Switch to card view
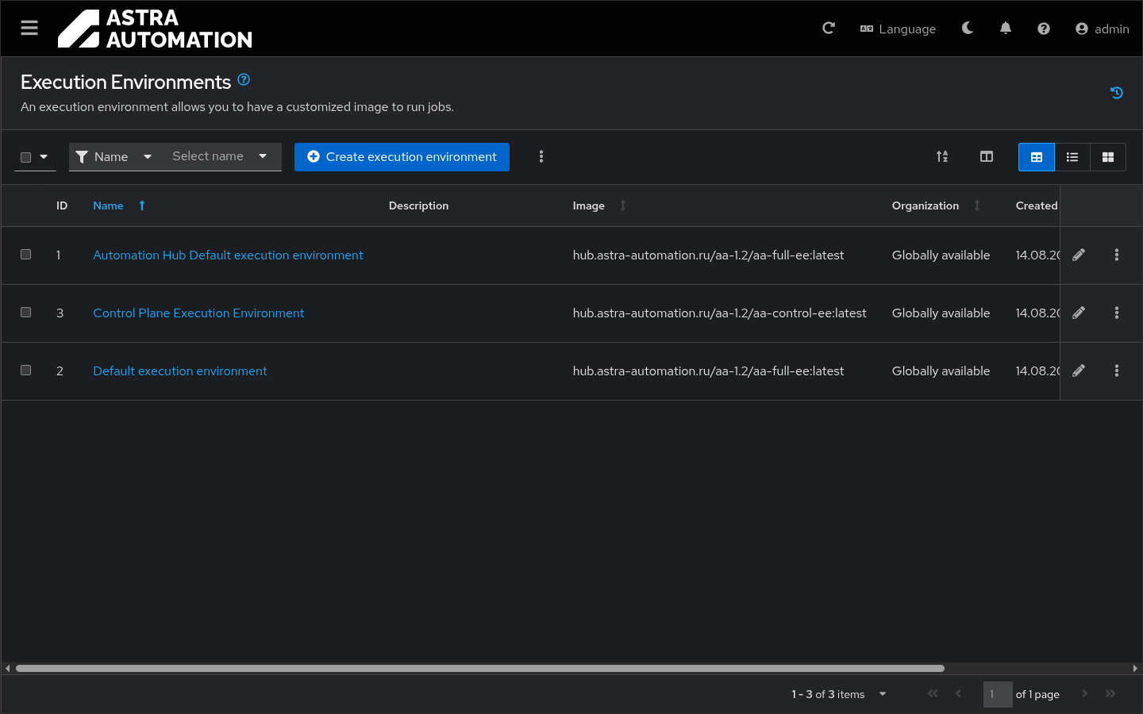The width and height of the screenshot is (1143, 714). point(1107,157)
